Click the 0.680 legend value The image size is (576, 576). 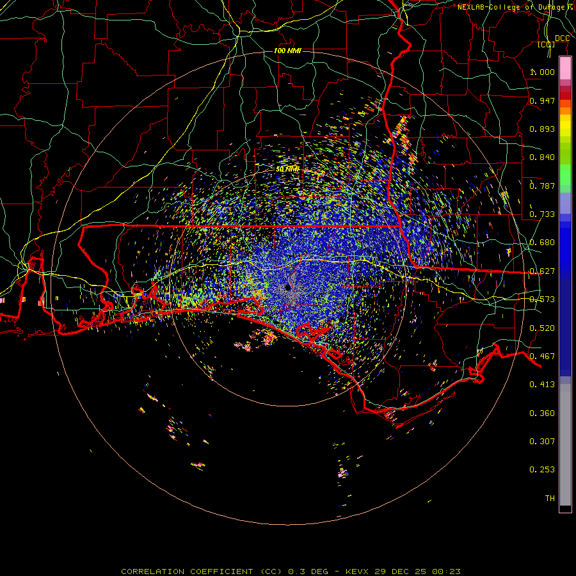[542, 243]
